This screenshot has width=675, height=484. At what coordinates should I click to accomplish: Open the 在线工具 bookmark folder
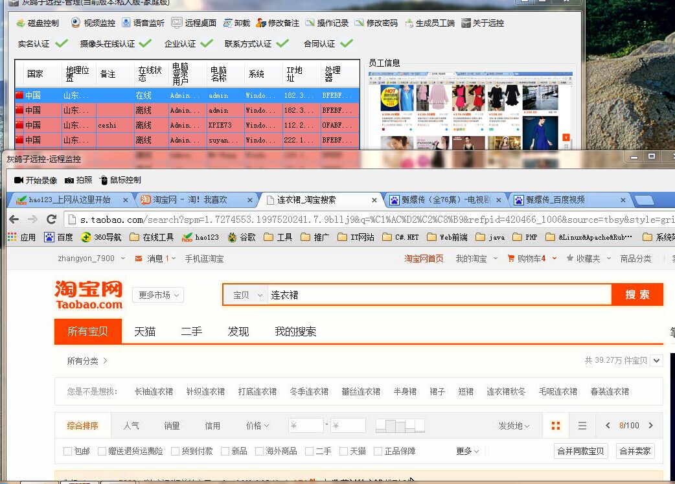(x=152, y=237)
